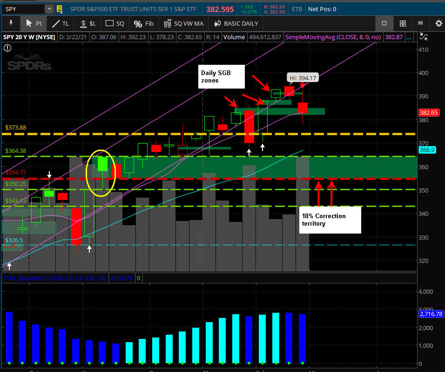The width and height of the screenshot is (445, 372).
Task: Apply the BASIC DAILY chart style
Action: [236, 23]
